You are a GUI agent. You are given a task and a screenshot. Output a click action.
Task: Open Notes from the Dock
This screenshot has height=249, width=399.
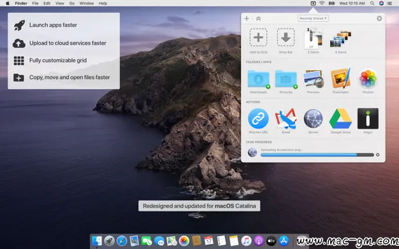pos(233,241)
